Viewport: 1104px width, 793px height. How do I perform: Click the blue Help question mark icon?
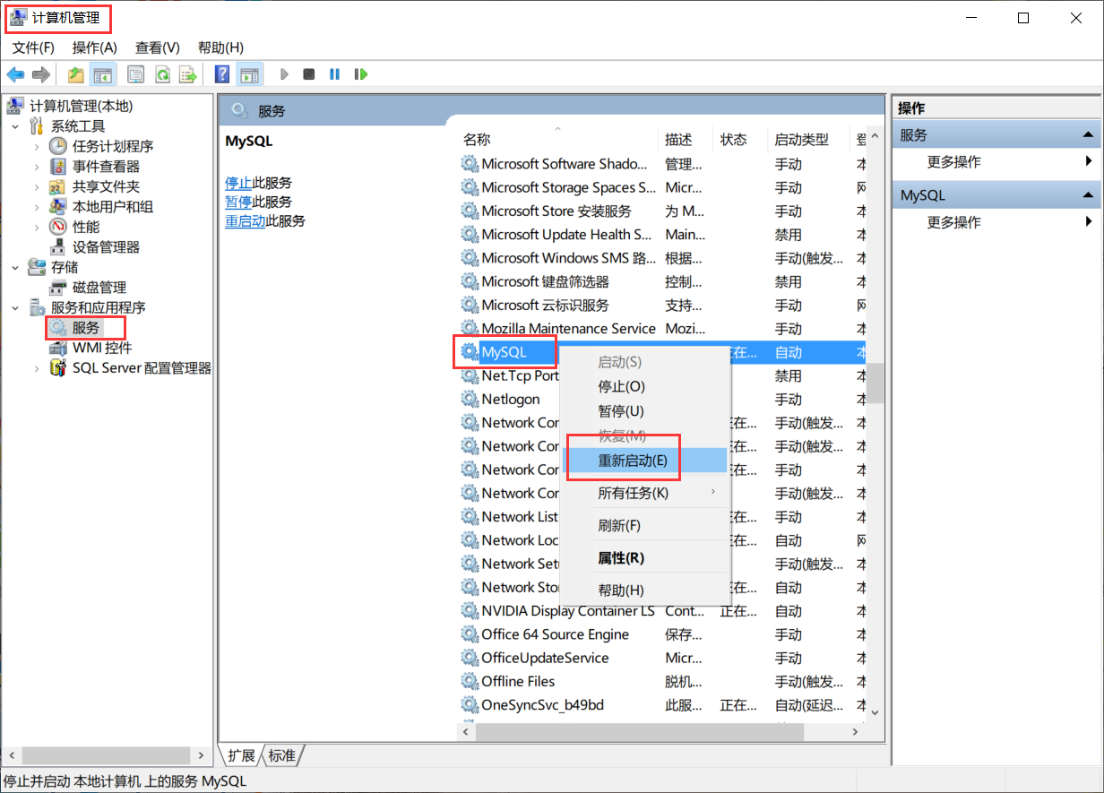(222, 74)
